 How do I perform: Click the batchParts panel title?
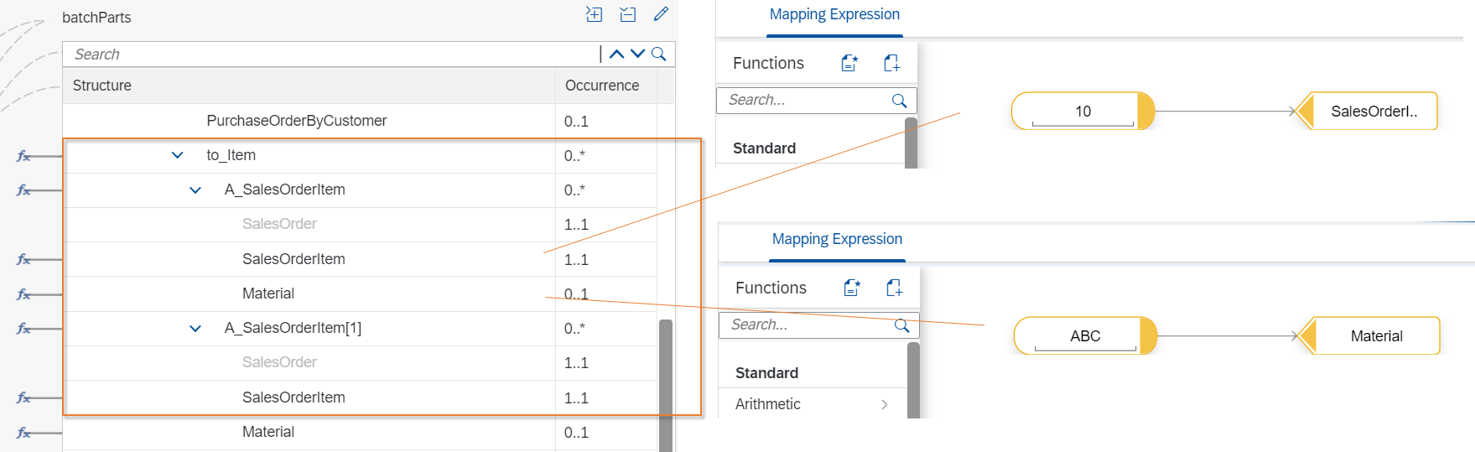96,18
